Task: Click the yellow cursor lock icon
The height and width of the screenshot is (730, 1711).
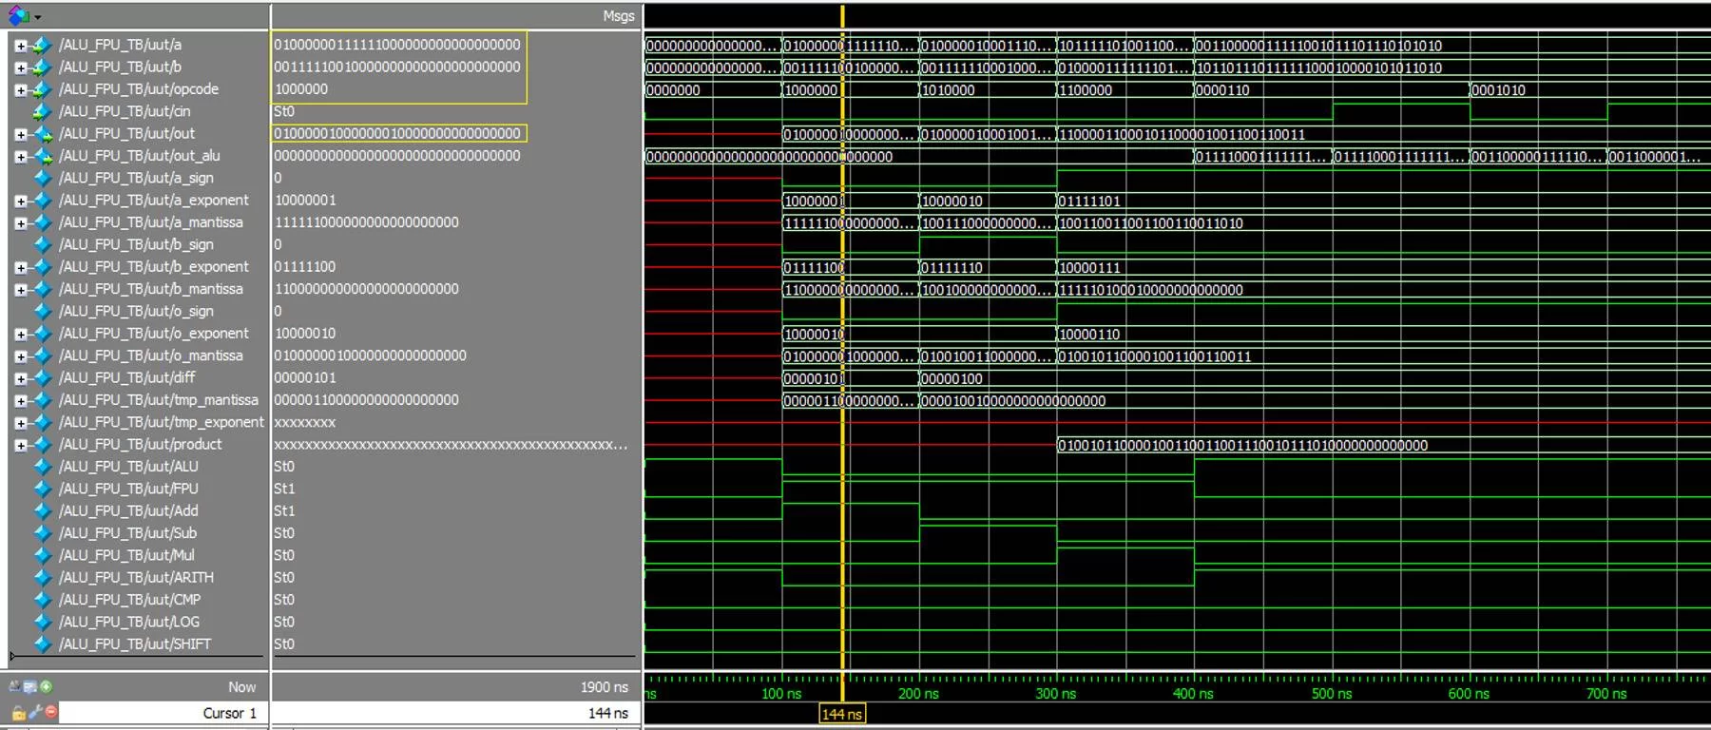Action: pyautogui.click(x=18, y=713)
